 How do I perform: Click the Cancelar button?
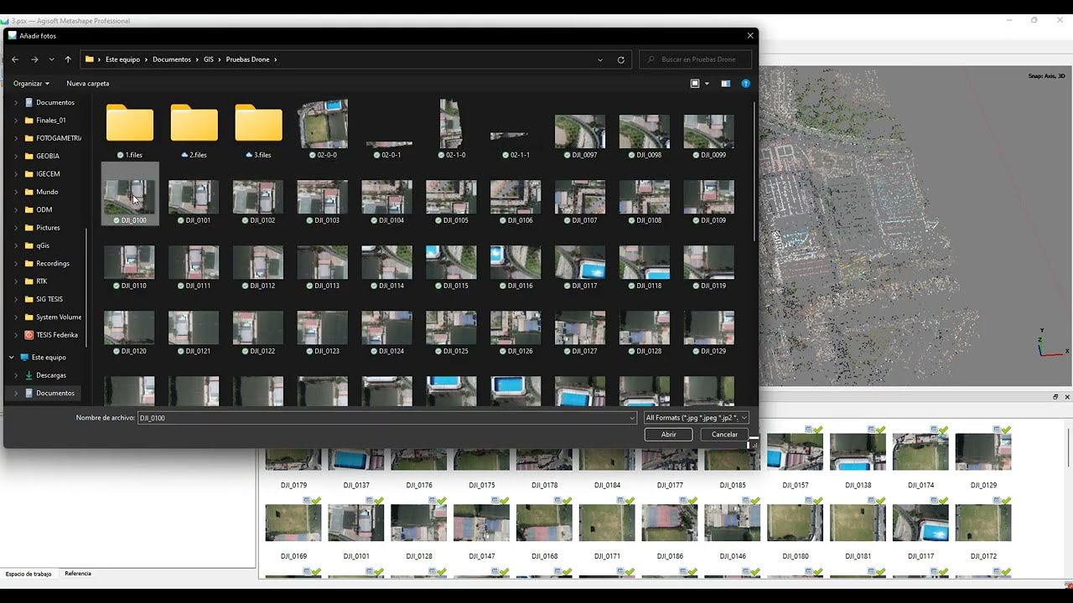[x=724, y=435]
